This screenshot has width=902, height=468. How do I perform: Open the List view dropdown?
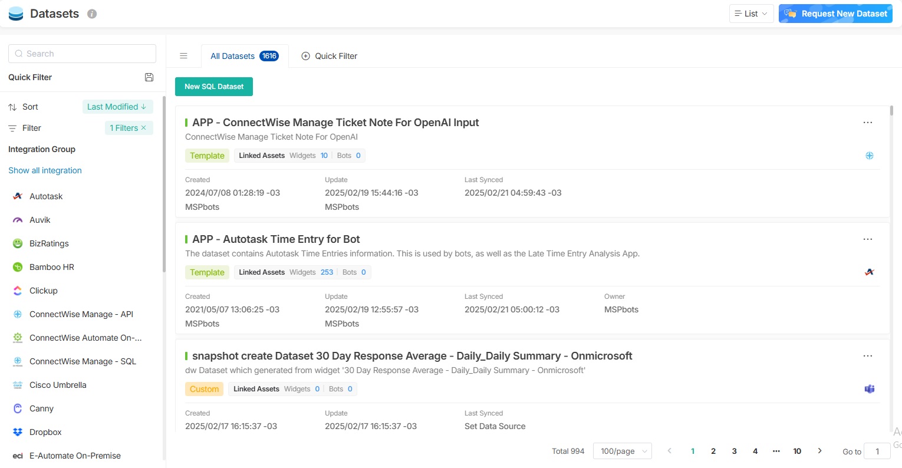pos(751,14)
